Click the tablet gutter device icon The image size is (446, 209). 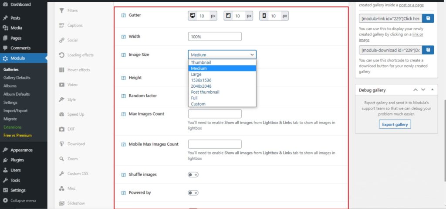coord(228,16)
